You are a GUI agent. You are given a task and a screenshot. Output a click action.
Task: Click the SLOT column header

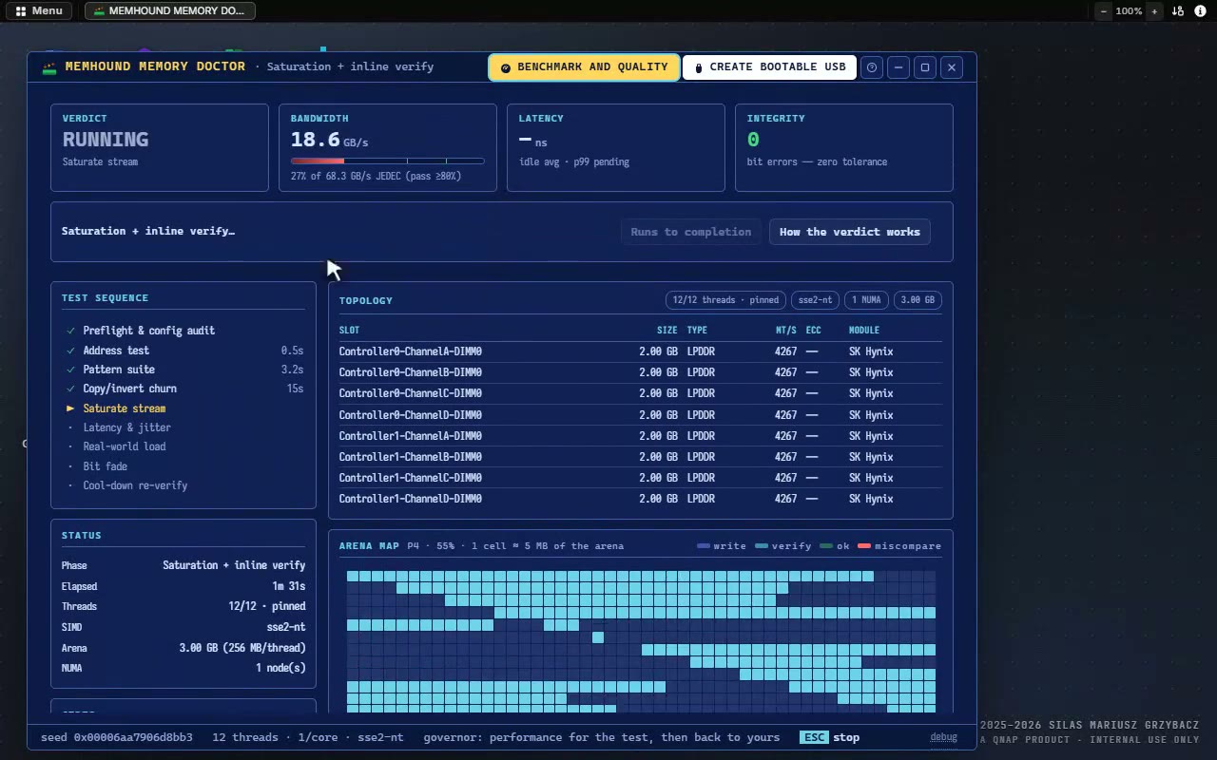(x=350, y=331)
